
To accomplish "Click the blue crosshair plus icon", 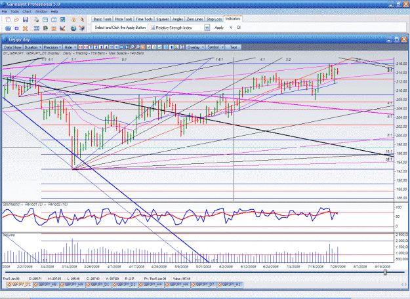I will (x=171, y=47).
